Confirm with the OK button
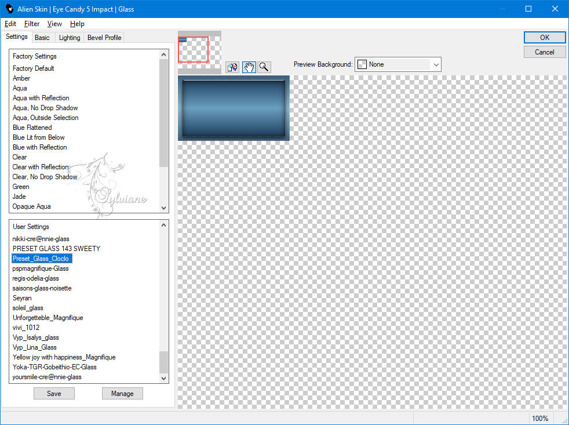This screenshot has width=569, height=425. (x=544, y=38)
